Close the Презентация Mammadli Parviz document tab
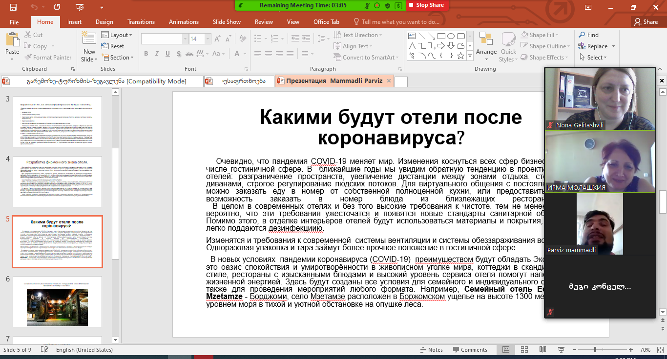This screenshot has width=667, height=359. pos(389,81)
